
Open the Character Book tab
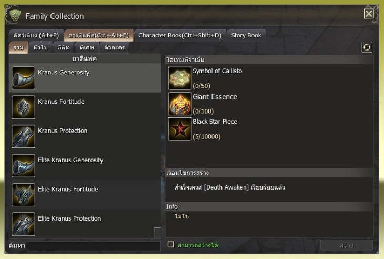pos(180,35)
